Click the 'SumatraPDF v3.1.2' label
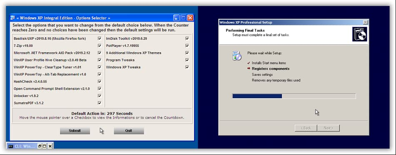This screenshot has height=155, width=396. pos(29,103)
